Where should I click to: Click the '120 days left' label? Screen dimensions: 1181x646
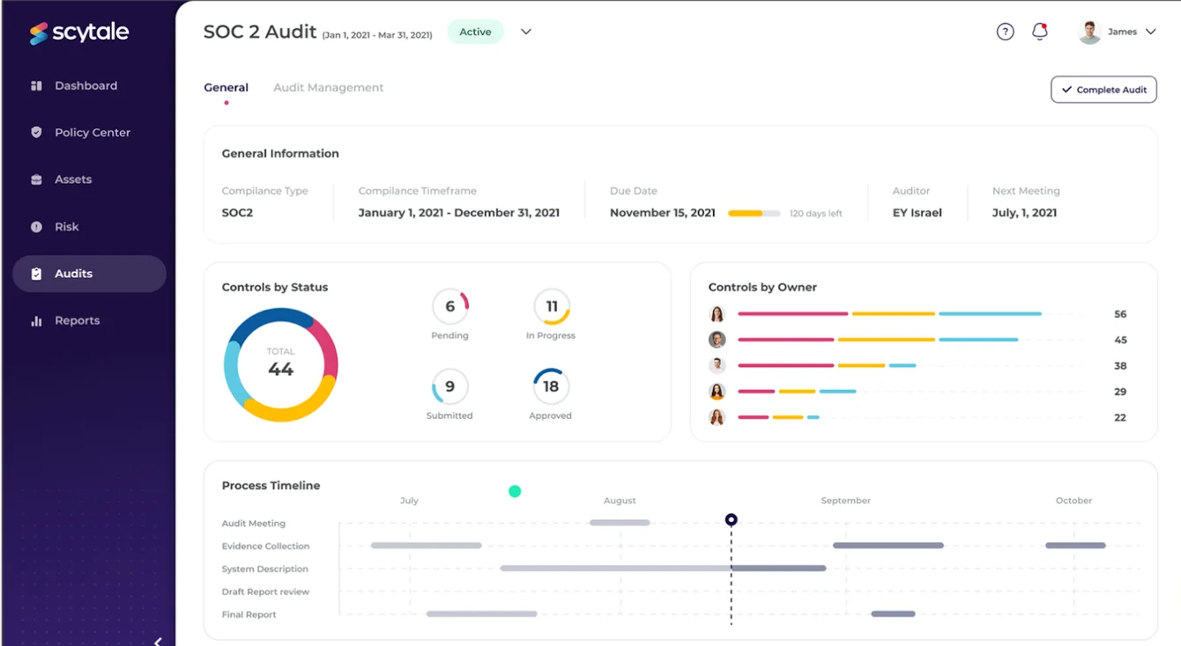click(816, 214)
